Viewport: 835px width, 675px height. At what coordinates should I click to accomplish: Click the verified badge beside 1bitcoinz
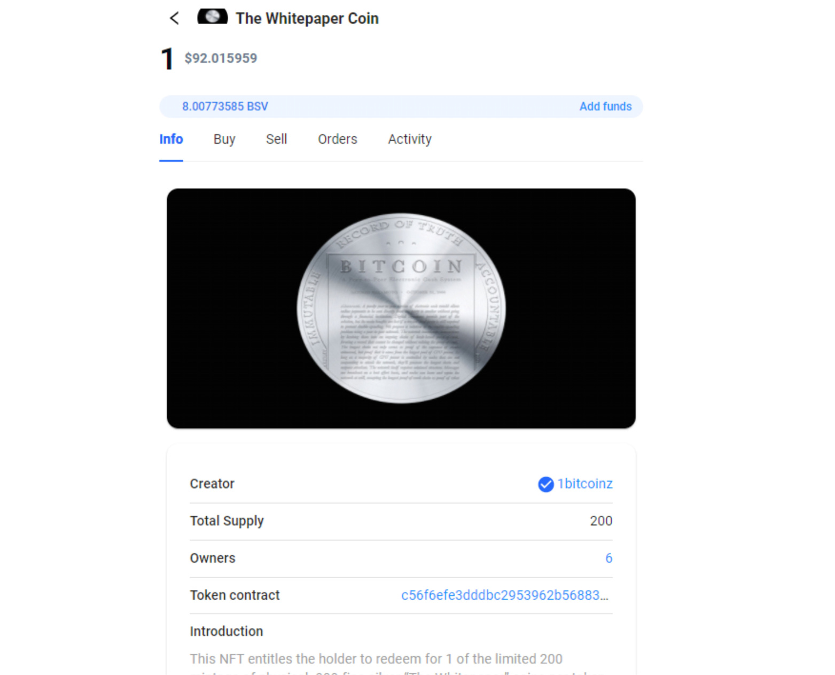click(545, 484)
